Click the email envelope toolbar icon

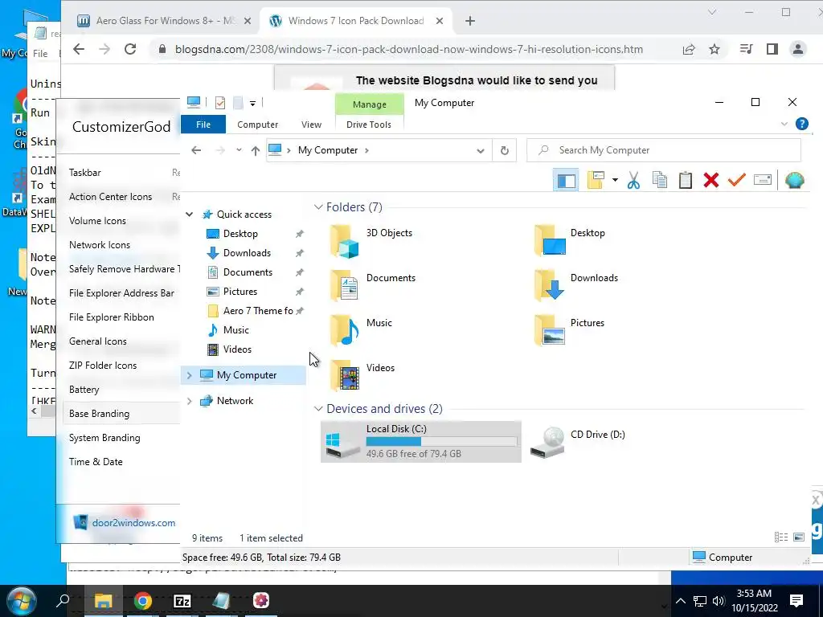point(763,180)
